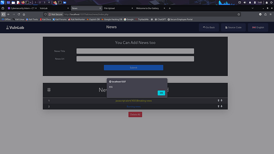Open the Kali Linux bookmark
This screenshot has height=154, width=274.
[x=18, y=20]
